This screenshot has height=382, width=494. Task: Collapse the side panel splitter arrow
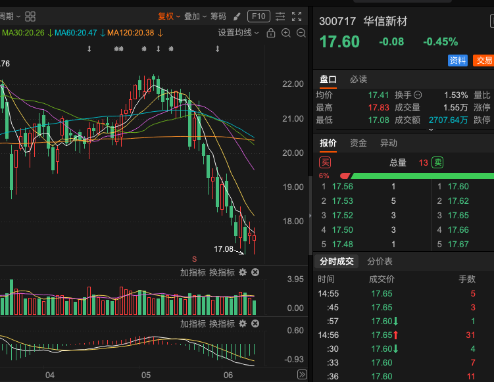310,216
